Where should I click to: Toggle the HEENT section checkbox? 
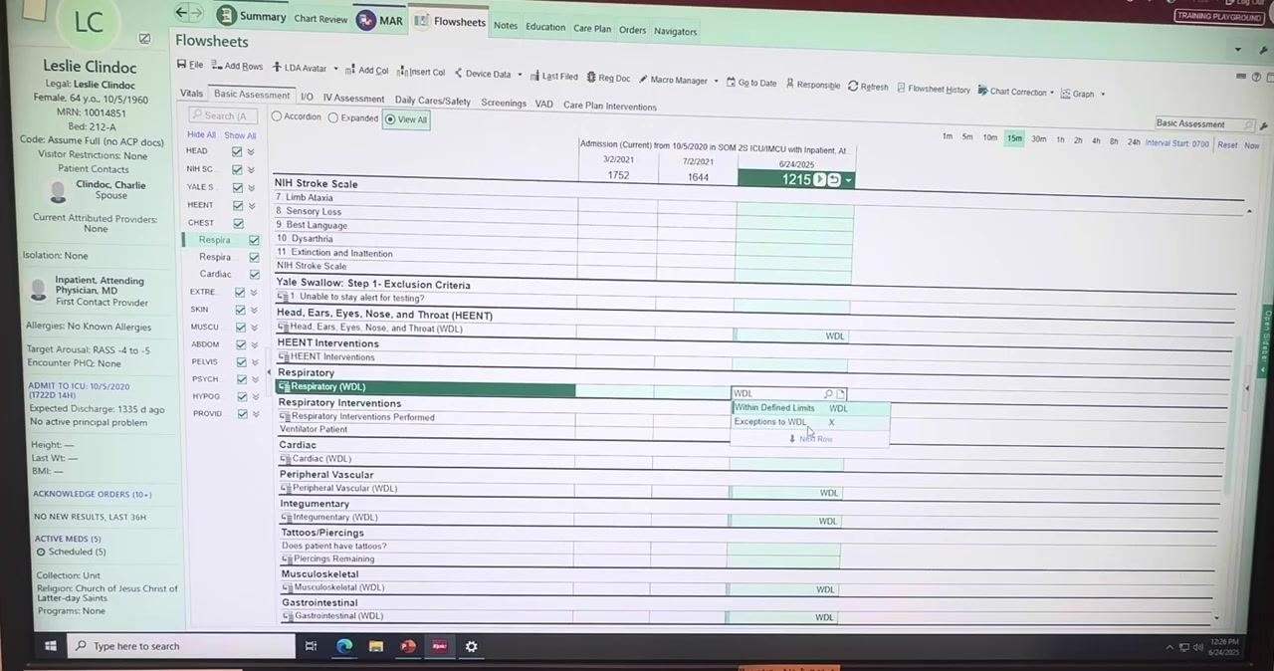(237, 205)
